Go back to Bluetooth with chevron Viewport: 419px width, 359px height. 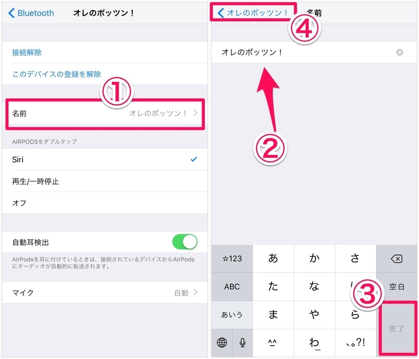[x=31, y=13]
